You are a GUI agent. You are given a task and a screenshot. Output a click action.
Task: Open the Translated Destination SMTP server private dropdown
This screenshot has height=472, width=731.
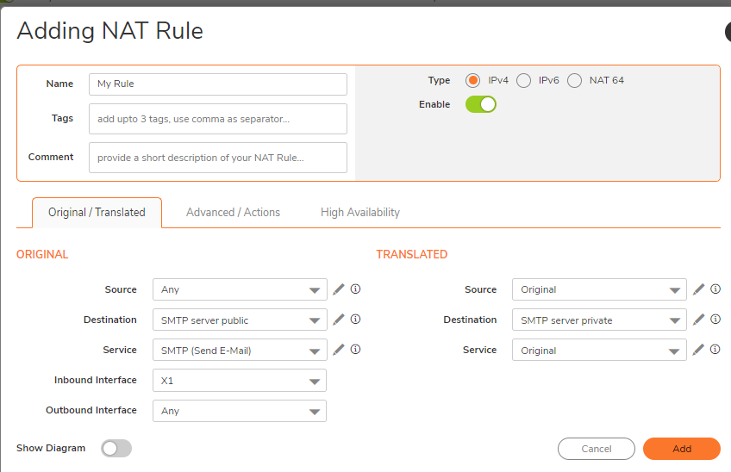599,320
